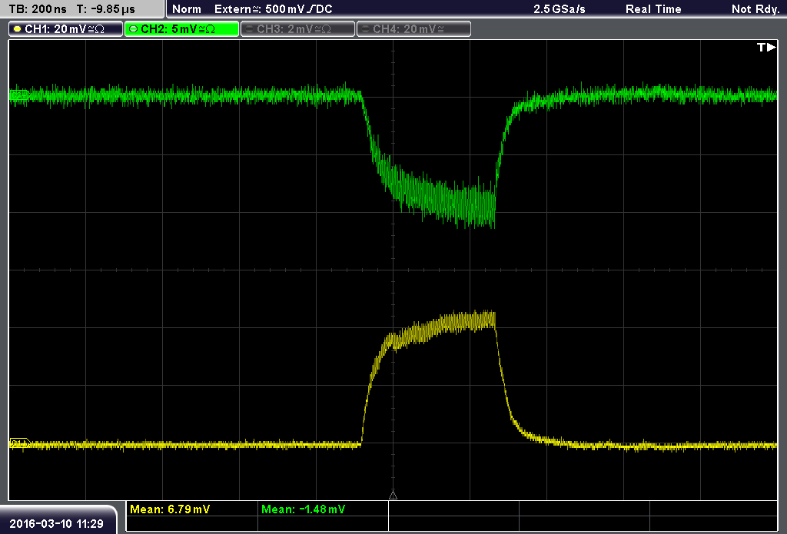This screenshot has width=787, height=534.
Task: Enable the CH3 2 mV channel tab
Action: [x=297, y=29]
